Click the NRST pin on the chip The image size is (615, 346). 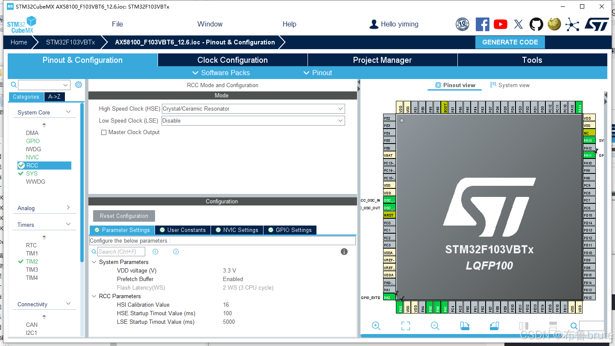(389, 215)
